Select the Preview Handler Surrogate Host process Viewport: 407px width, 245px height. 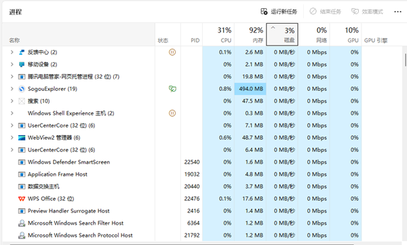tap(182, 211)
